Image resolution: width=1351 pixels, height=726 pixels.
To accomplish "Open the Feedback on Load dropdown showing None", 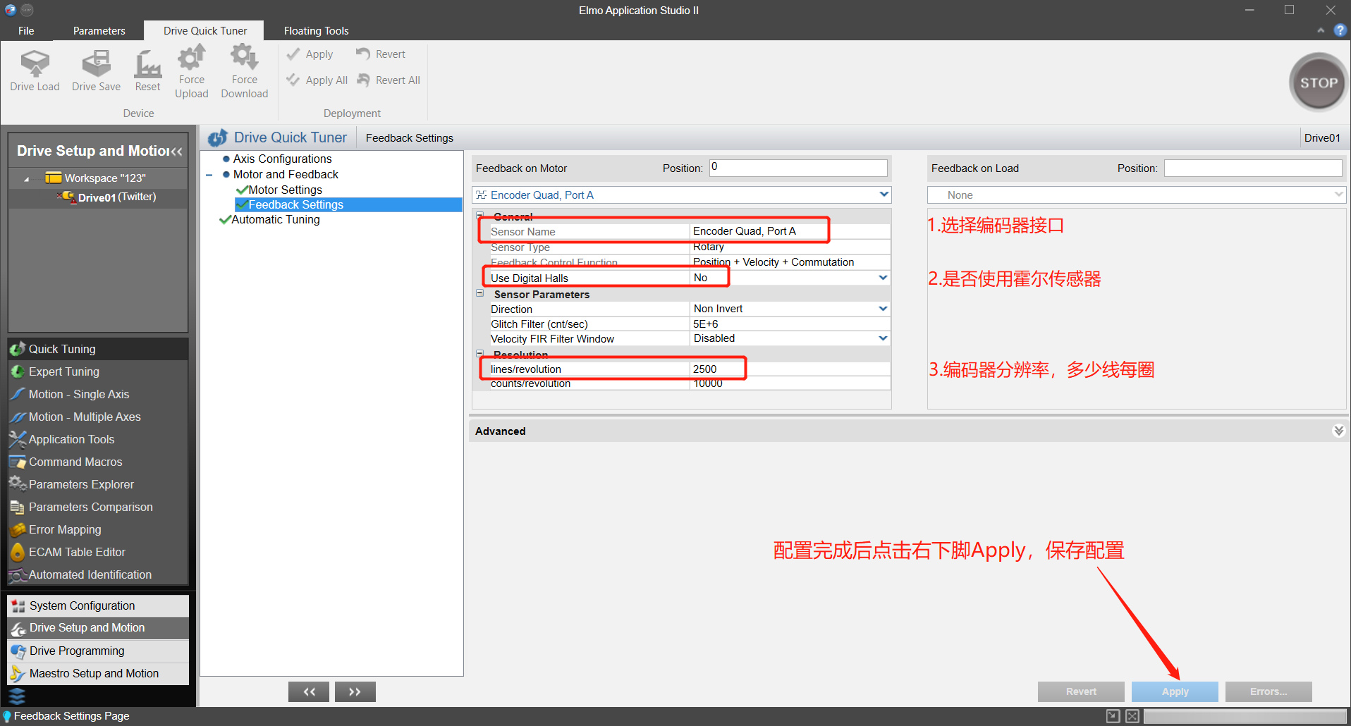I will point(1338,195).
